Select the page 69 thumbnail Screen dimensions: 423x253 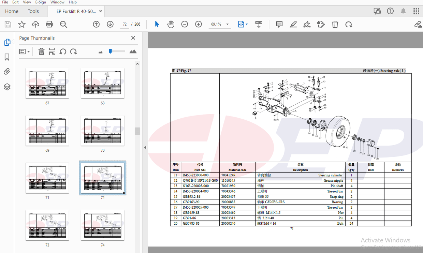pyautogui.click(x=47, y=131)
